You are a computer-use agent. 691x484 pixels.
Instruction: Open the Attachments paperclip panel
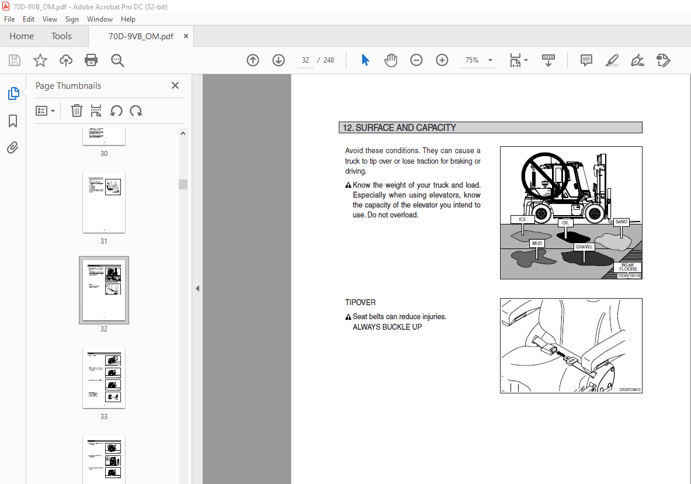click(13, 147)
